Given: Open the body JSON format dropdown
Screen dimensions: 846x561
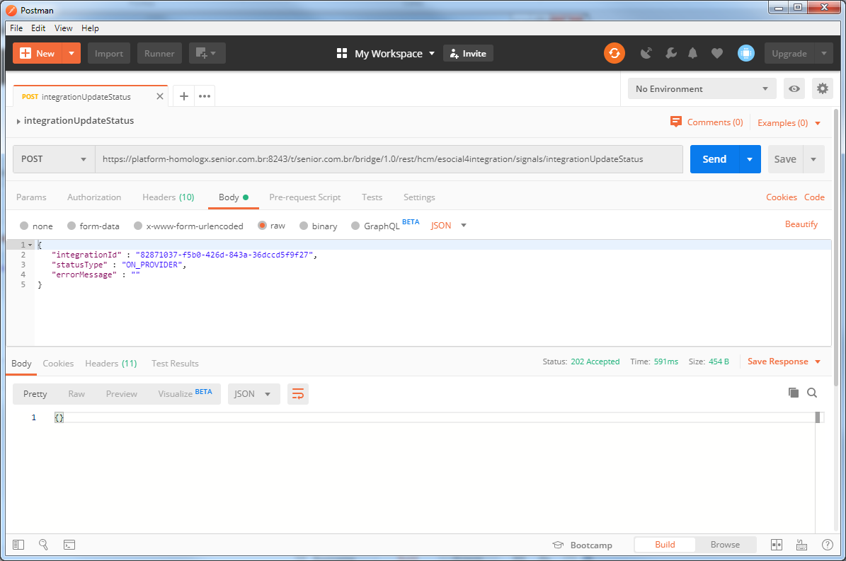Looking at the screenshot, I should click(x=448, y=225).
